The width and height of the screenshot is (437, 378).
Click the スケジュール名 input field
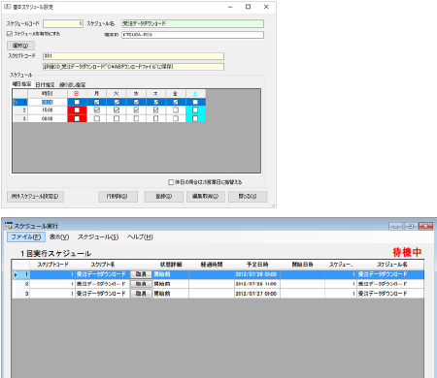point(192,23)
